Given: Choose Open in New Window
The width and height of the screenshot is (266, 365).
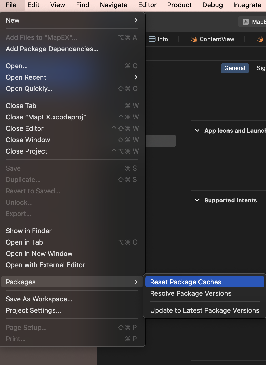Looking at the screenshot, I should [72, 254].
